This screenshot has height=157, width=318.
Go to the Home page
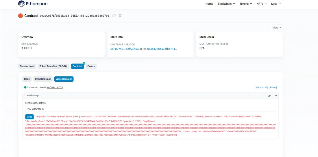(209, 4)
